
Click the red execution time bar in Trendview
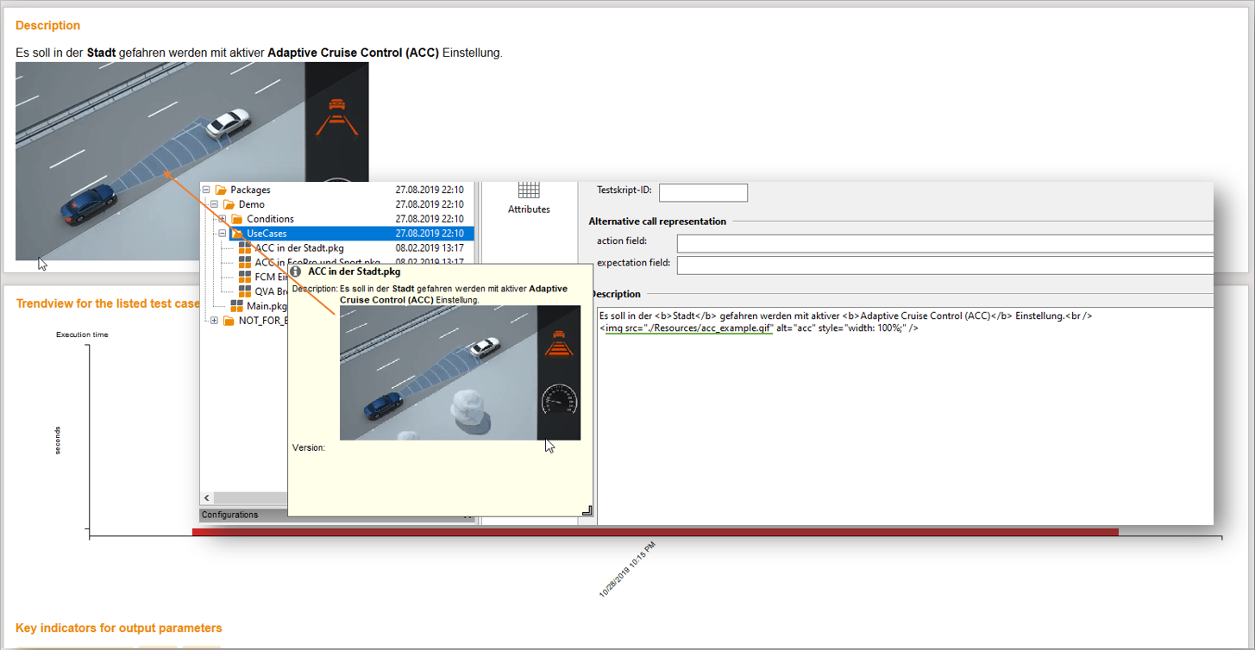pyautogui.click(x=655, y=532)
